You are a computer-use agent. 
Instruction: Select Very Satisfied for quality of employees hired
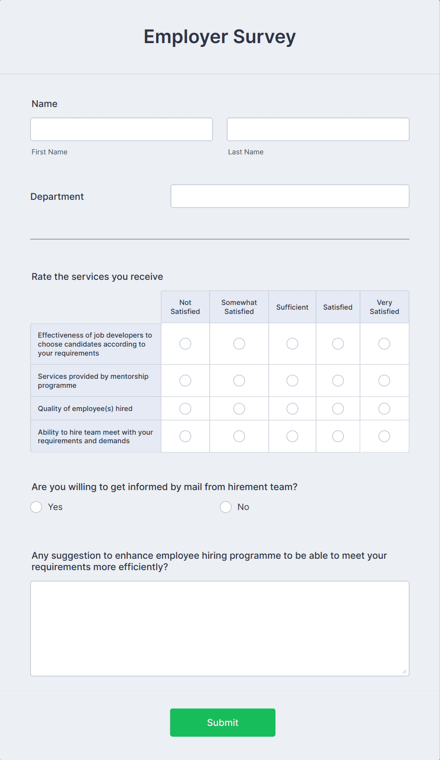pos(384,408)
